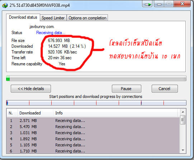Cancel the download
The width and height of the screenshot is (194, 160).
click(x=165, y=89)
